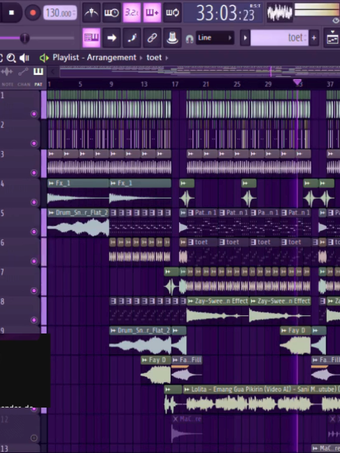Screen dimensions: 340x453
Task: Click the red record button
Action: [x=33, y=13]
